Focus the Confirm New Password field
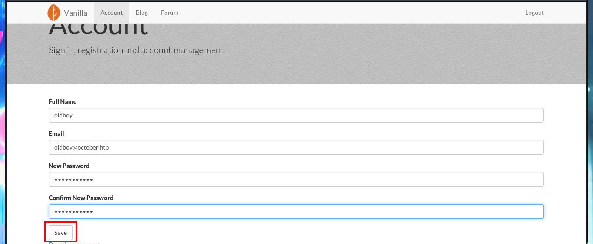This screenshot has width=593, height=244. (296, 211)
